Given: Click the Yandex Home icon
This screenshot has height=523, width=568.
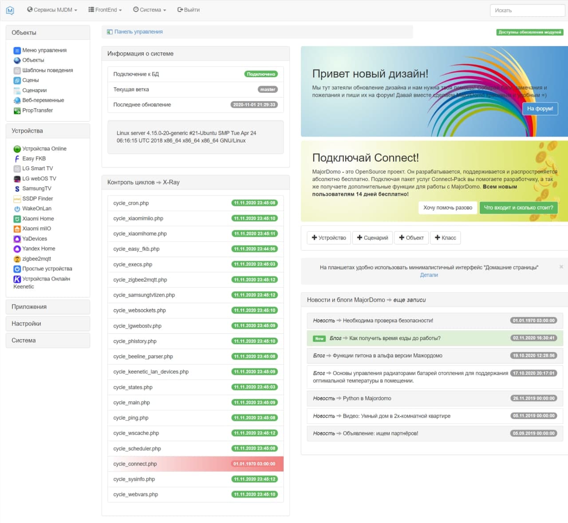Looking at the screenshot, I should click(17, 249).
